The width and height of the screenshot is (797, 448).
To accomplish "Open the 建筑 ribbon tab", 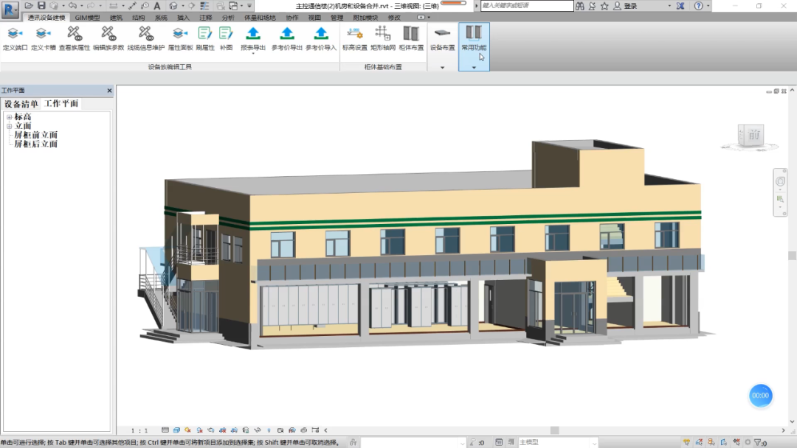I will [x=117, y=17].
